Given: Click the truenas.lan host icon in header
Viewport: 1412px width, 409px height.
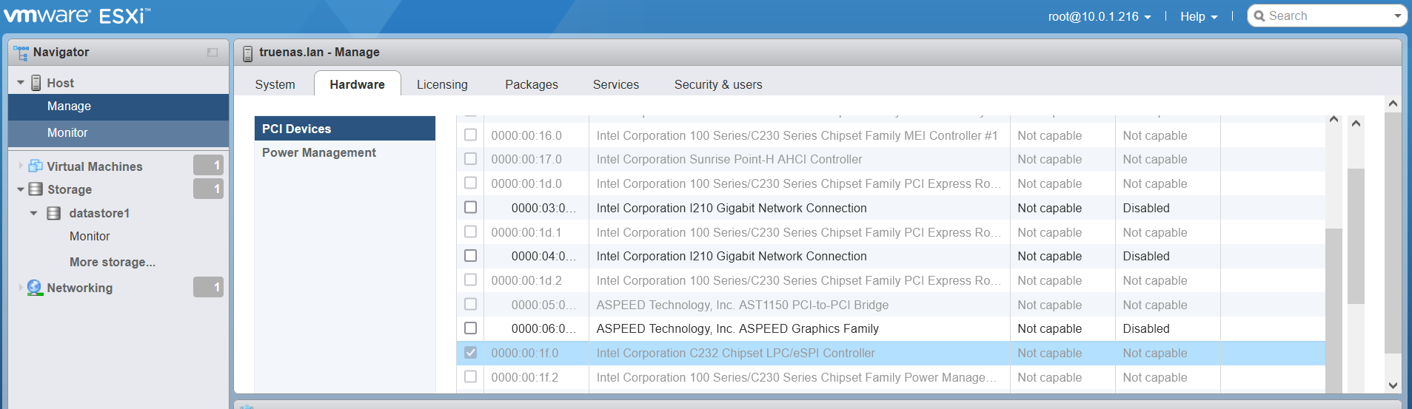Looking at the screenshot, I should [248, 53].
